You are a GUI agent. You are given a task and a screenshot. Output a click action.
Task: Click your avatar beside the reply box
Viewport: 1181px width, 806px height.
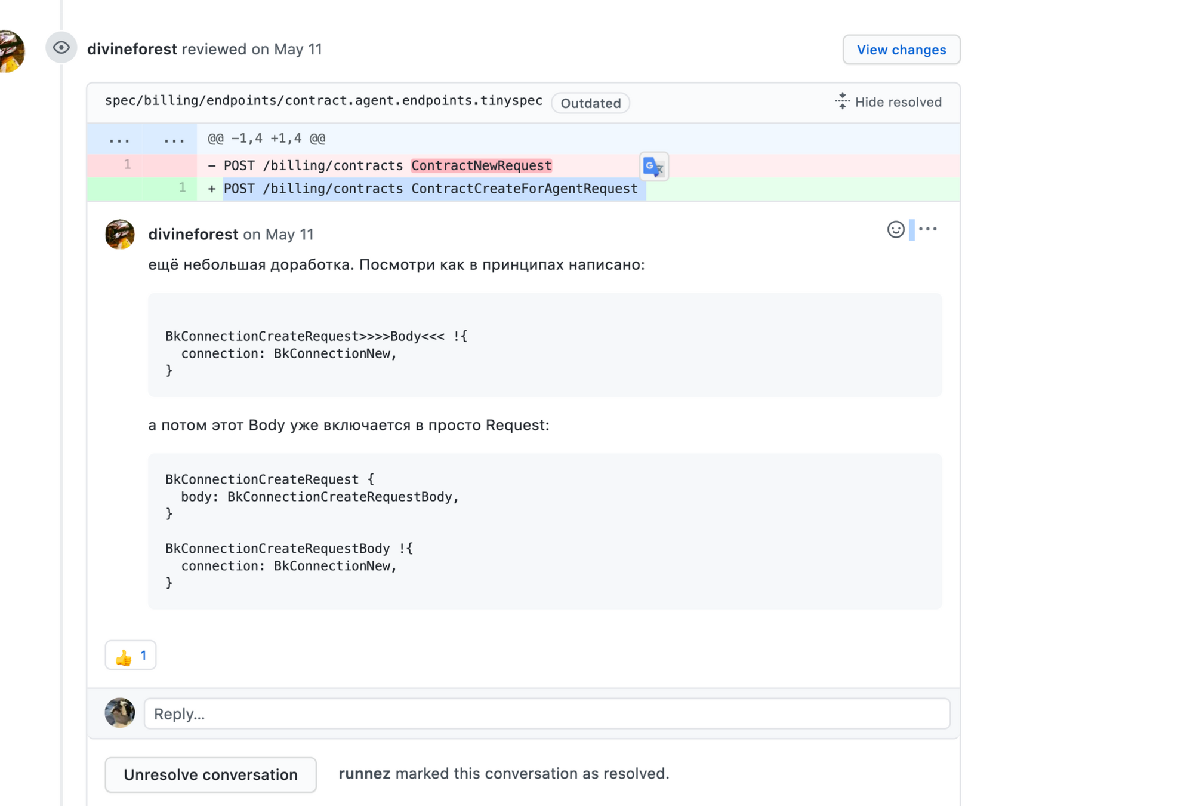pyautogui.click(x=120, y=713)
